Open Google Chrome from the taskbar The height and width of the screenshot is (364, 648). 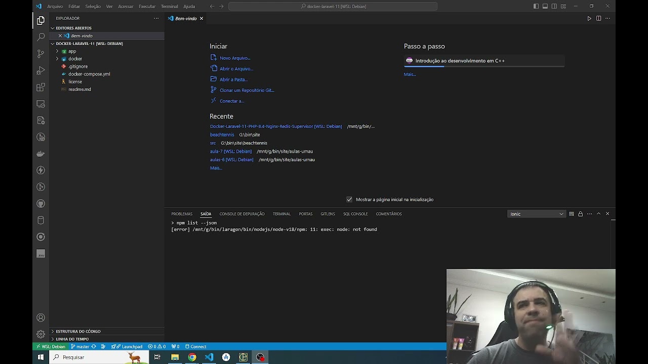coord(192,357)
